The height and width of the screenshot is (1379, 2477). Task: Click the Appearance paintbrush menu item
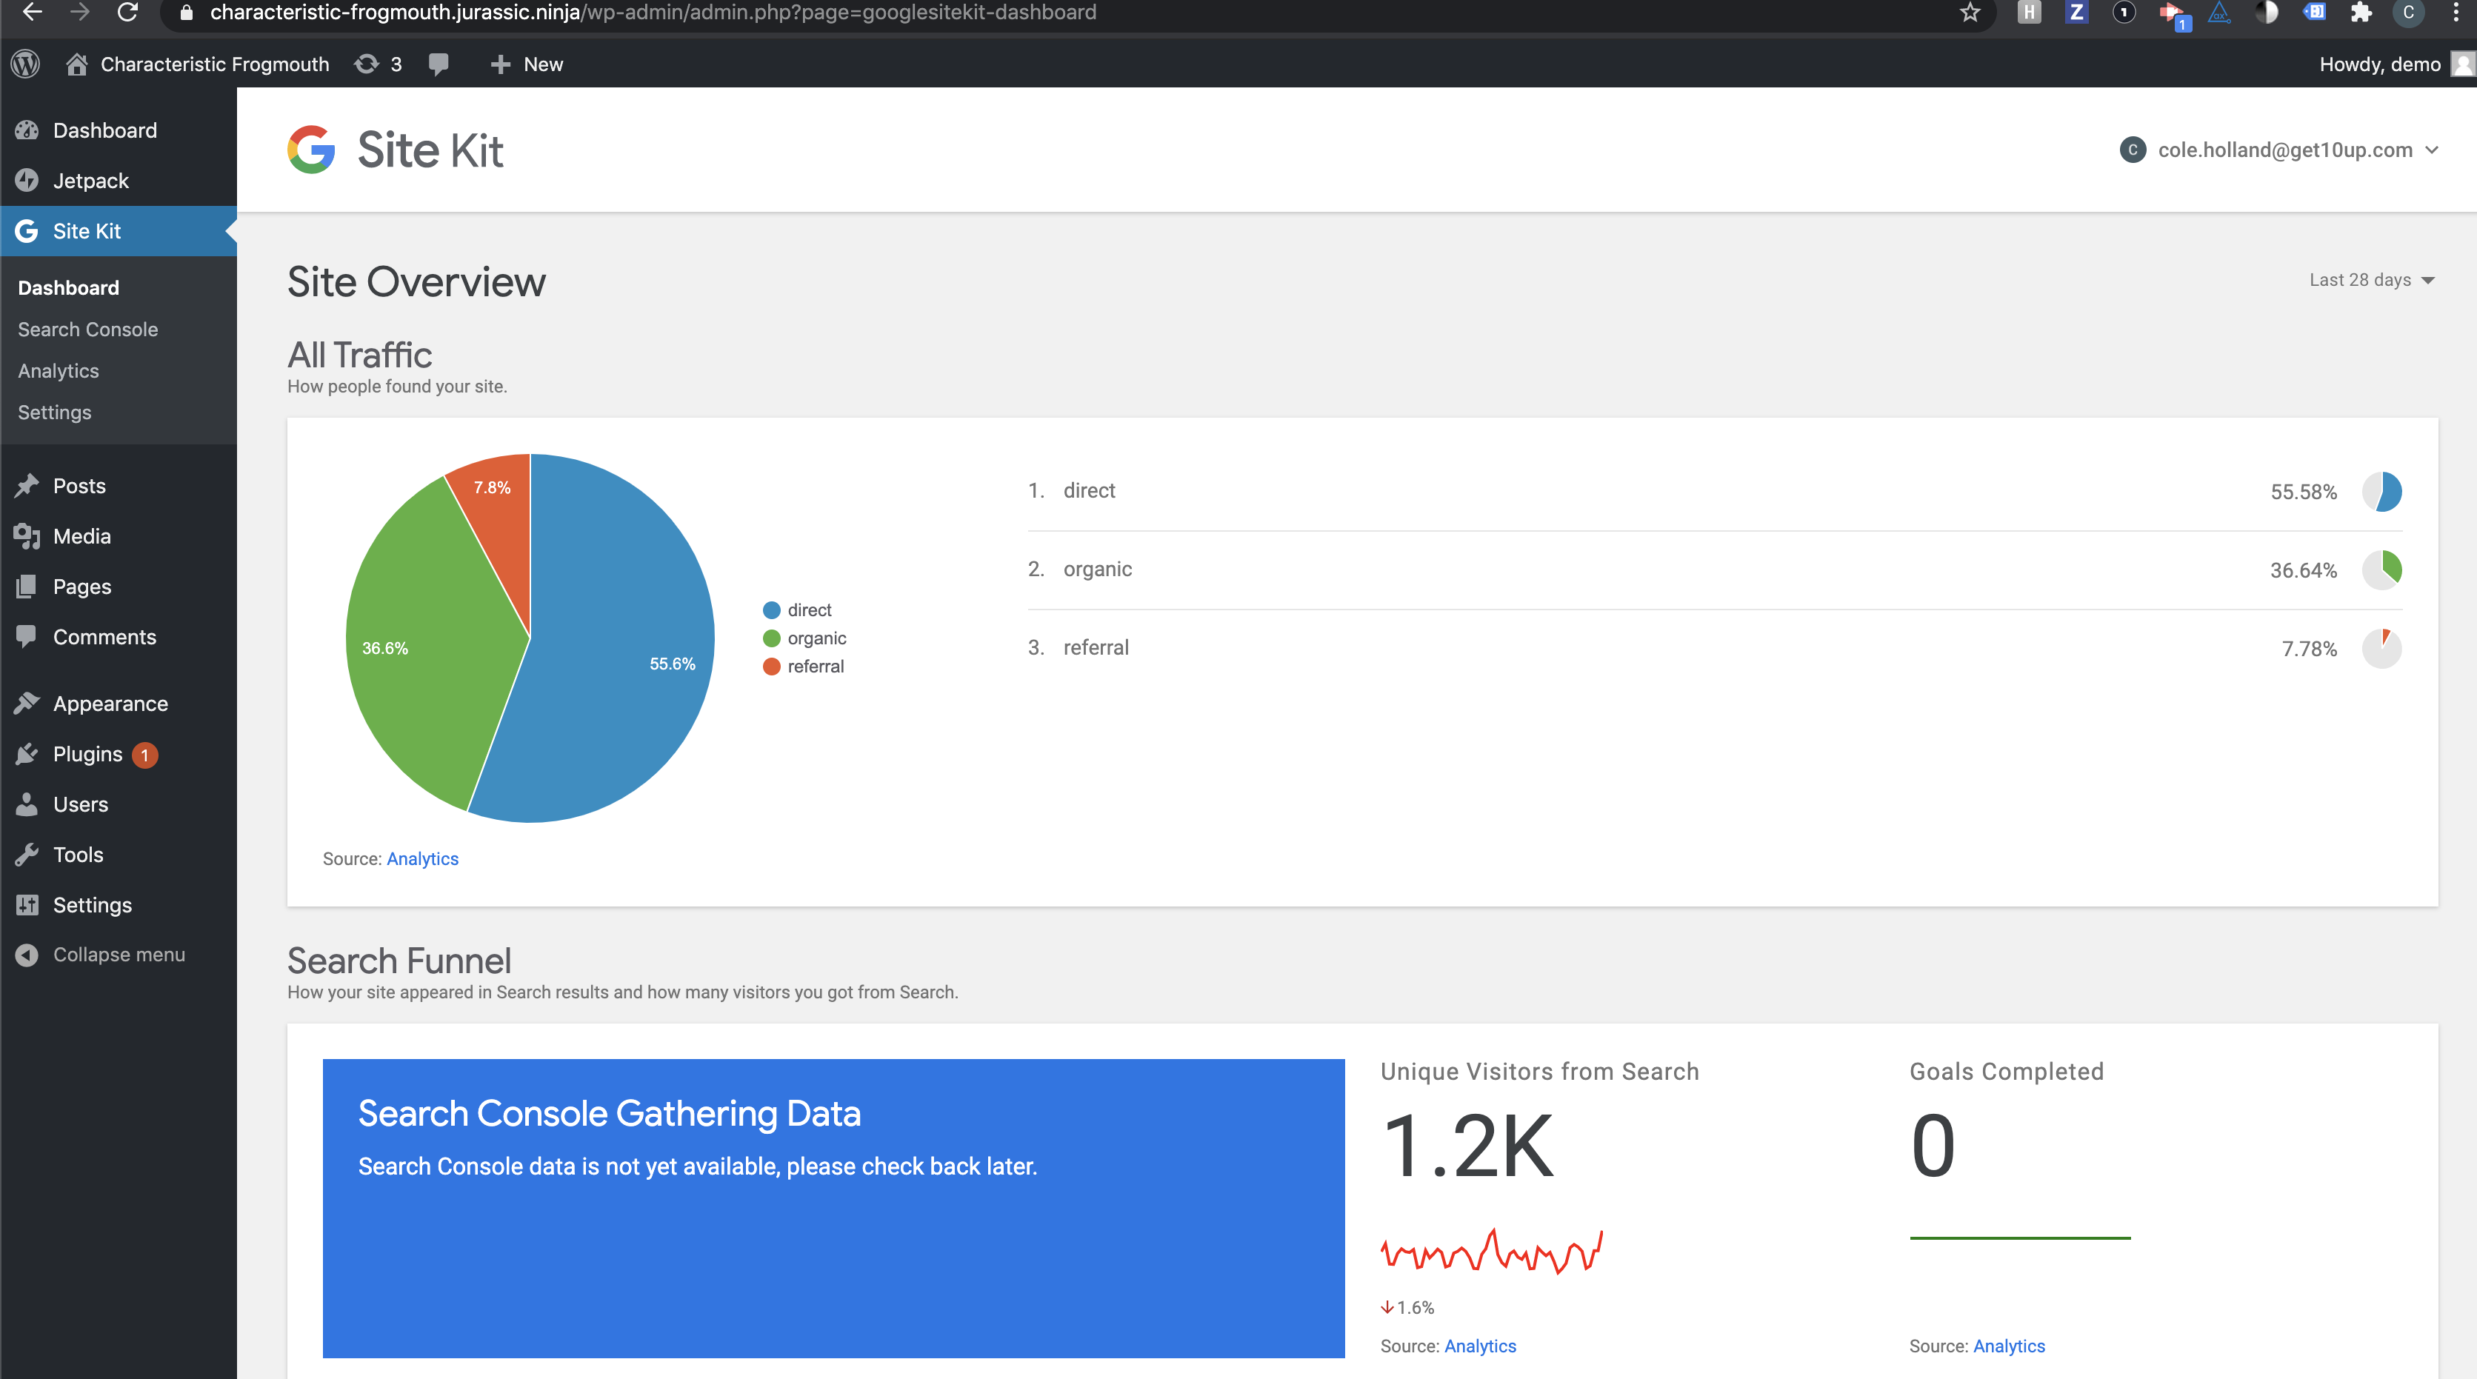[x=110, y=704]
